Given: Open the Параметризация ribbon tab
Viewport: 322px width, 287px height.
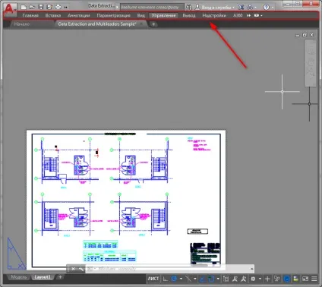Looking at the screenshot, I should [x=113, y=15].
